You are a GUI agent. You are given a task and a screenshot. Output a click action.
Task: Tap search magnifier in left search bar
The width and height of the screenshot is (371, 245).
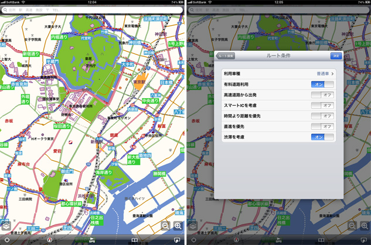tap(5, 10)
